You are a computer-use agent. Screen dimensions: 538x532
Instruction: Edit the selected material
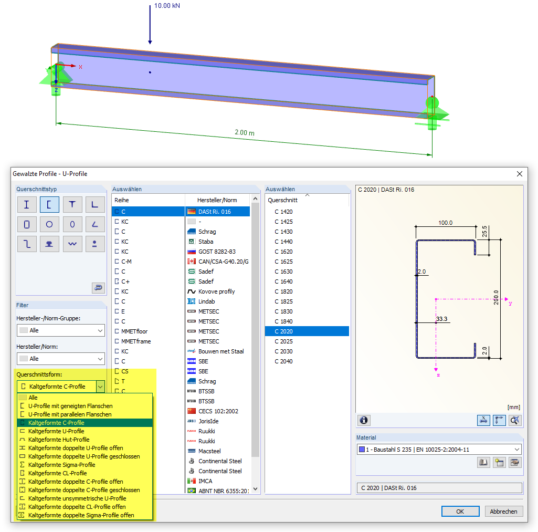click(x=515, y=462)
